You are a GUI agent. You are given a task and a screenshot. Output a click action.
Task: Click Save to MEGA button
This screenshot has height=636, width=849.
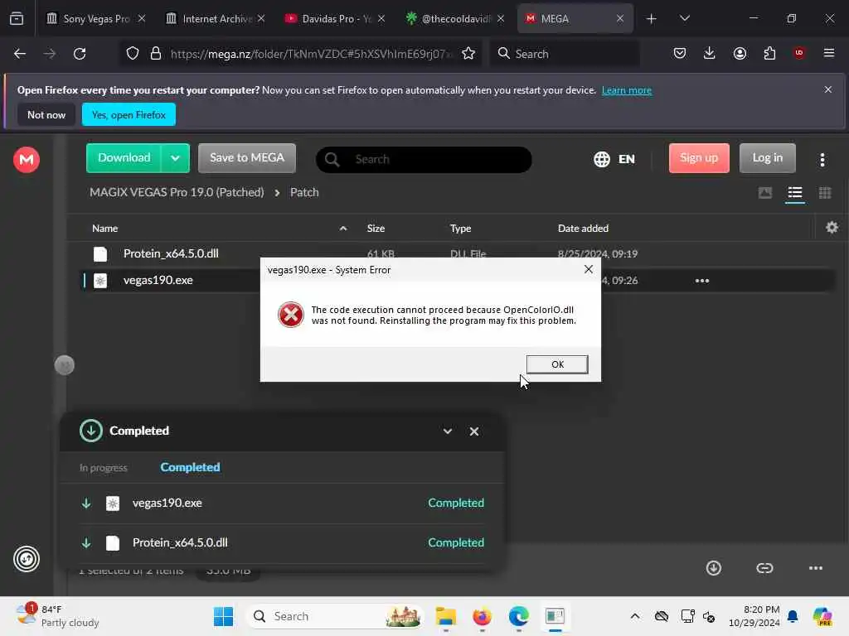click(x=247, y=158)
